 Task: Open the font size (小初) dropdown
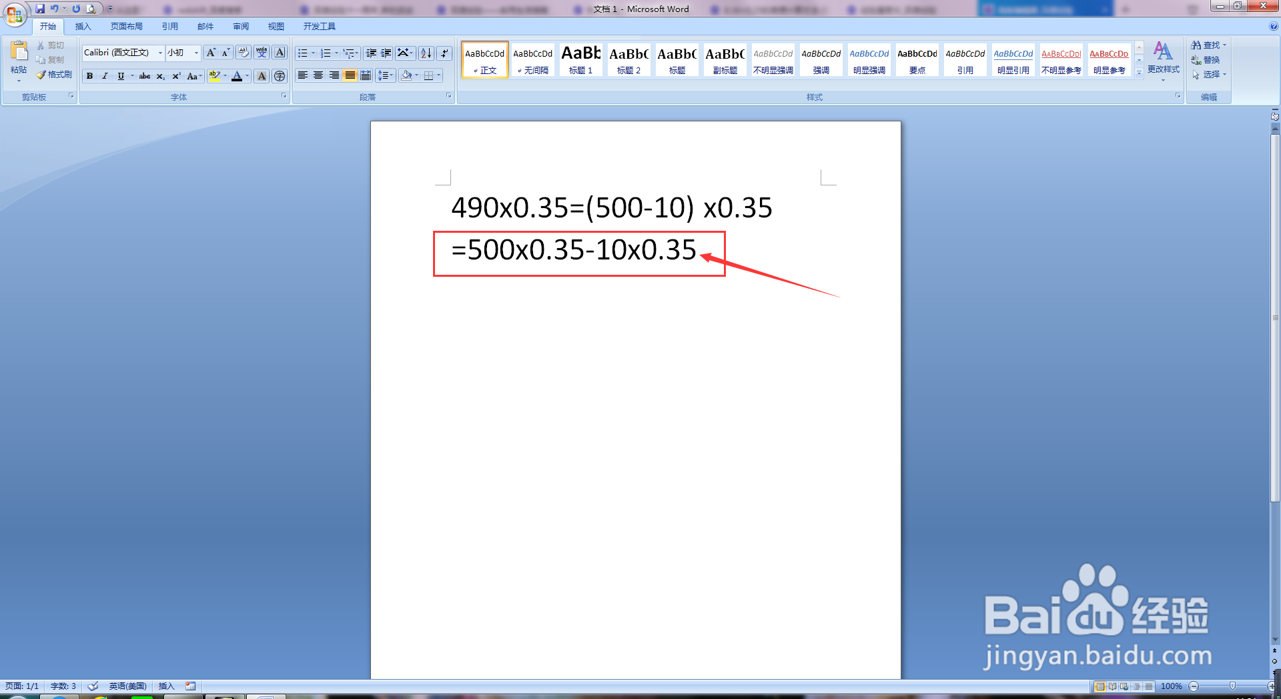coord(196,53)
